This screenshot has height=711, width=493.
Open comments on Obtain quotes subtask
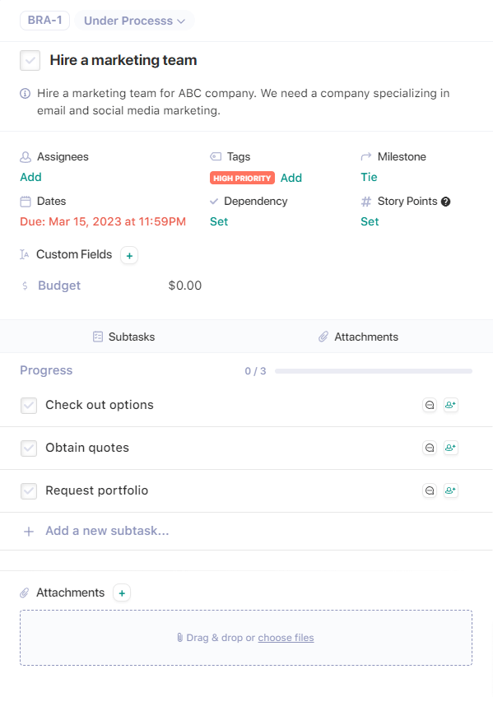pos(430,448)
